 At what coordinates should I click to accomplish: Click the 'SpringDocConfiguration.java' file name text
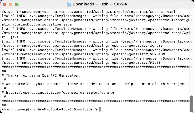[x=43, y=24]
